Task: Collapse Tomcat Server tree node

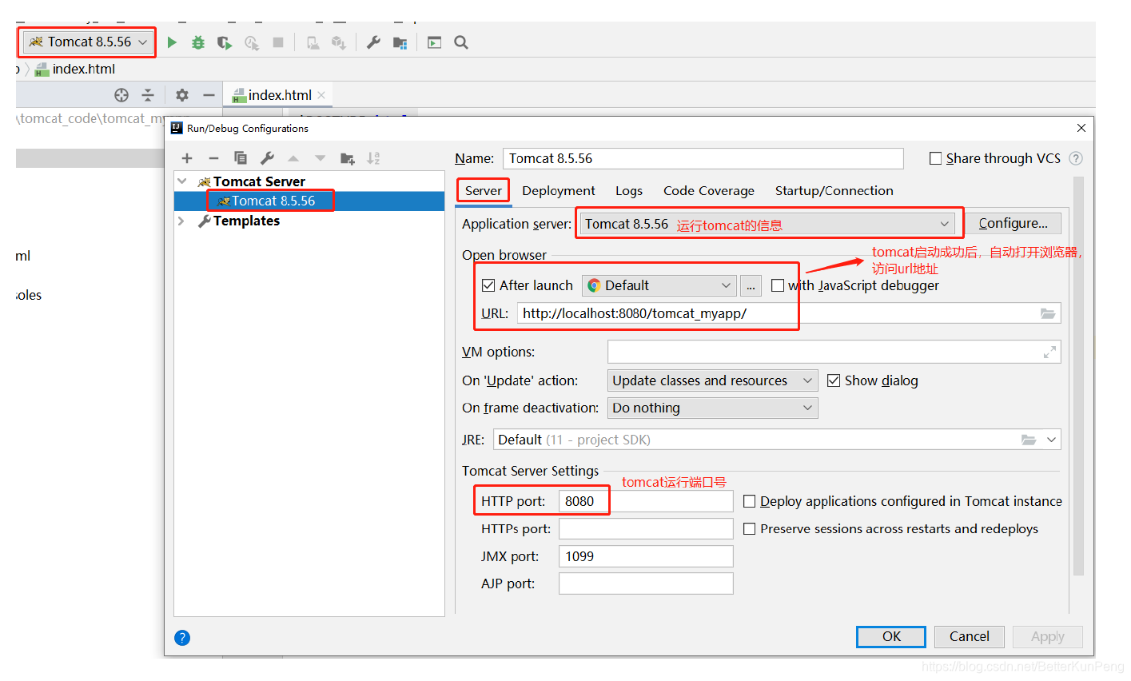Action: (x=182, y=181)
